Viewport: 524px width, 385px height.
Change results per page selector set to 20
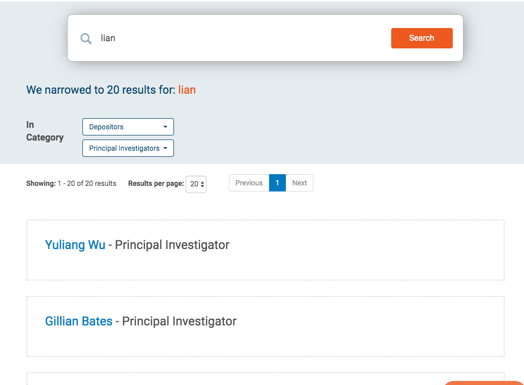click(x=196, y=184)
